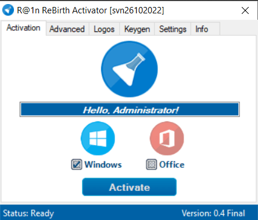
Task: Show the Info tab
Action: point(205,29)
